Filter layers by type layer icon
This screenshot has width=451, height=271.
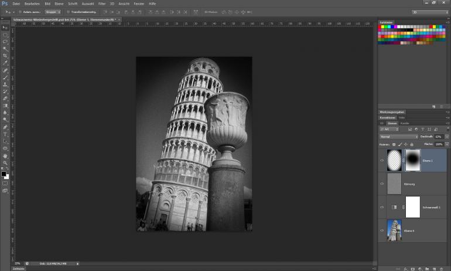pyautogui.click(x=422, y=129)
